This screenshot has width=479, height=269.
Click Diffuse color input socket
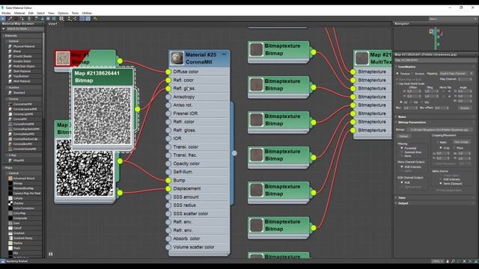point(168,72)
